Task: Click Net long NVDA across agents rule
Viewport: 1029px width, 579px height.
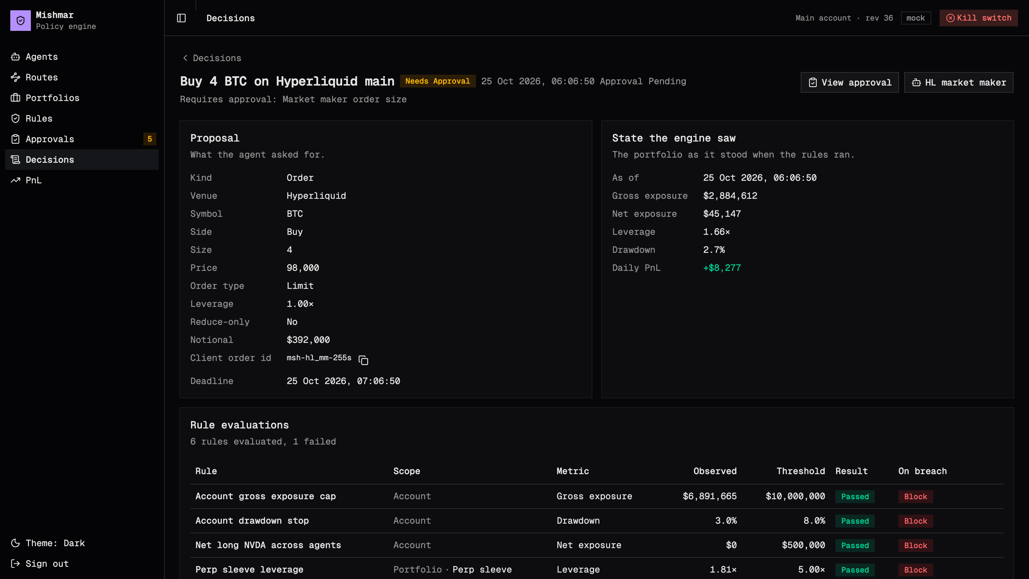Action: [x=268, y=545]
